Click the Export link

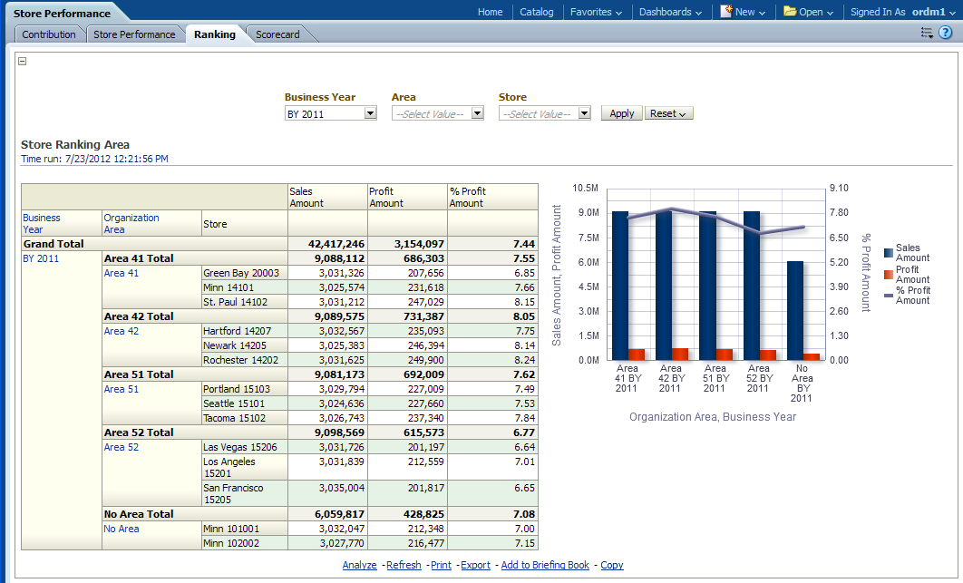pyautogui.click(x=475, y=565)
